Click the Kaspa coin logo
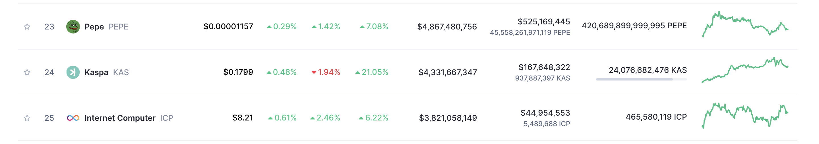 pyautogui.click(x=73, y=72)
